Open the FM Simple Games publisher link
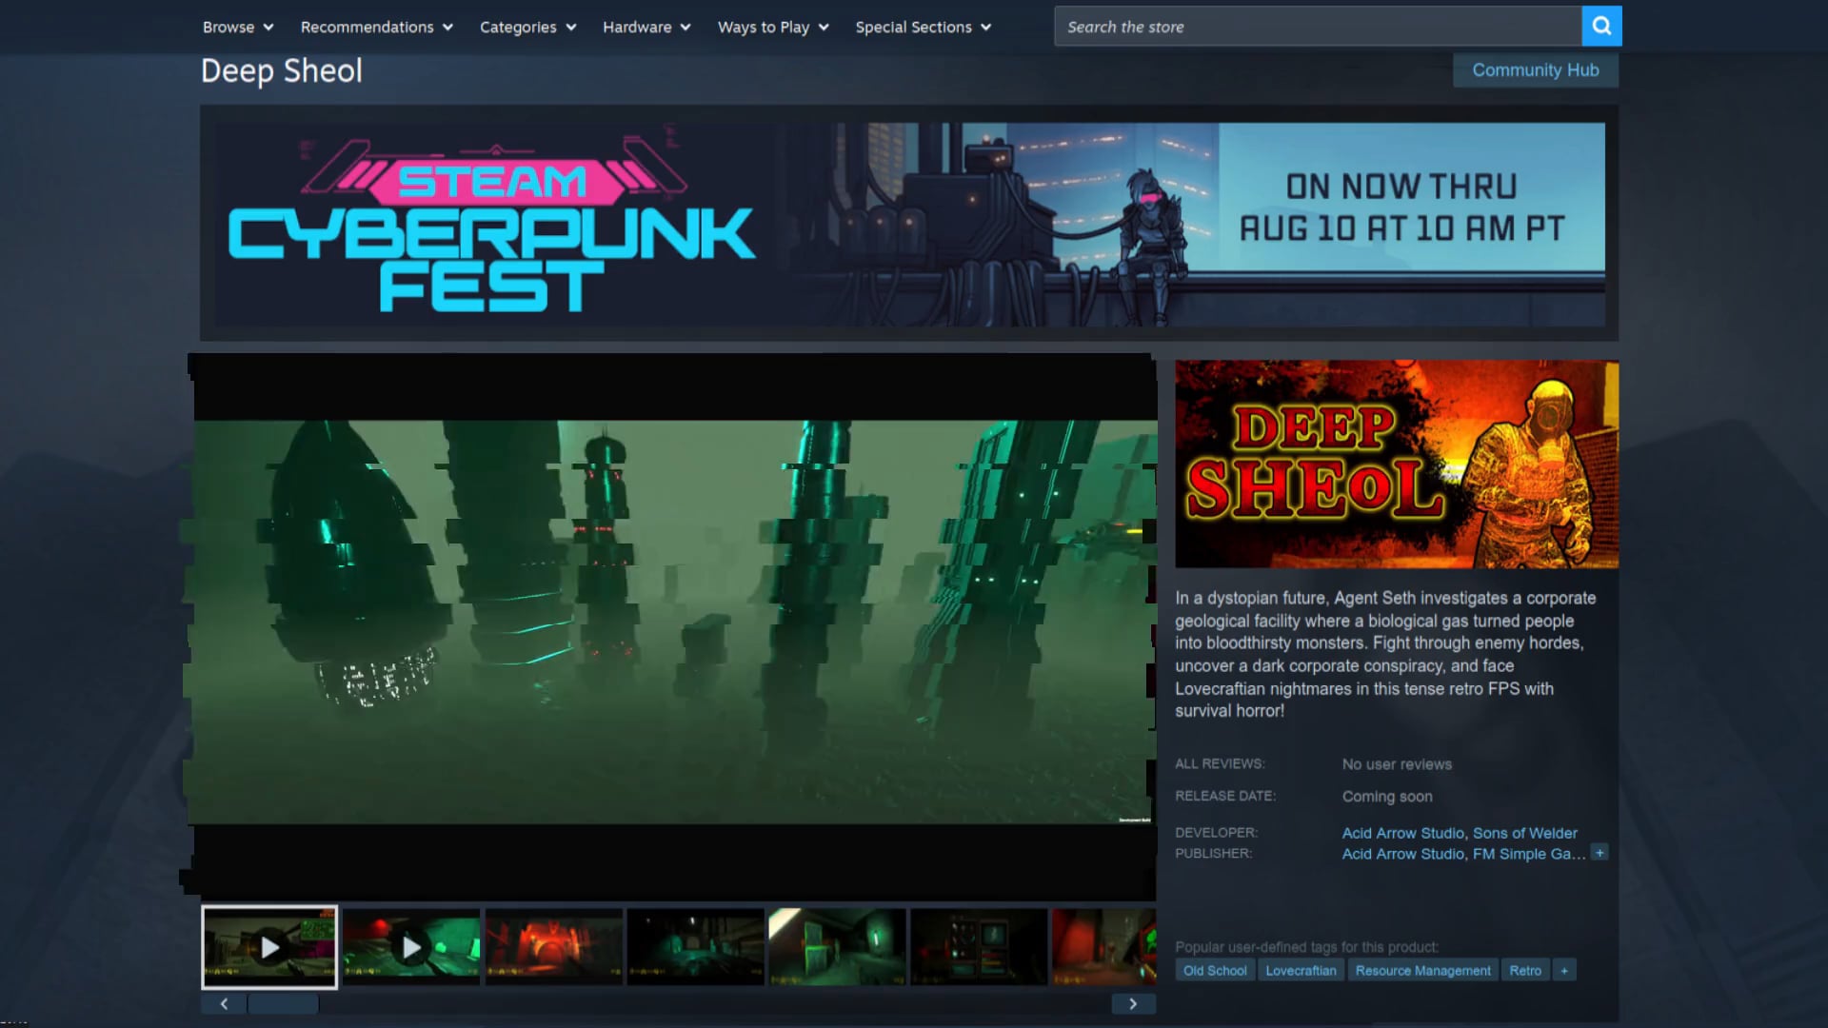Screen dimensions: 1828x1028 pyautogui.click(x=1529, y=854)
